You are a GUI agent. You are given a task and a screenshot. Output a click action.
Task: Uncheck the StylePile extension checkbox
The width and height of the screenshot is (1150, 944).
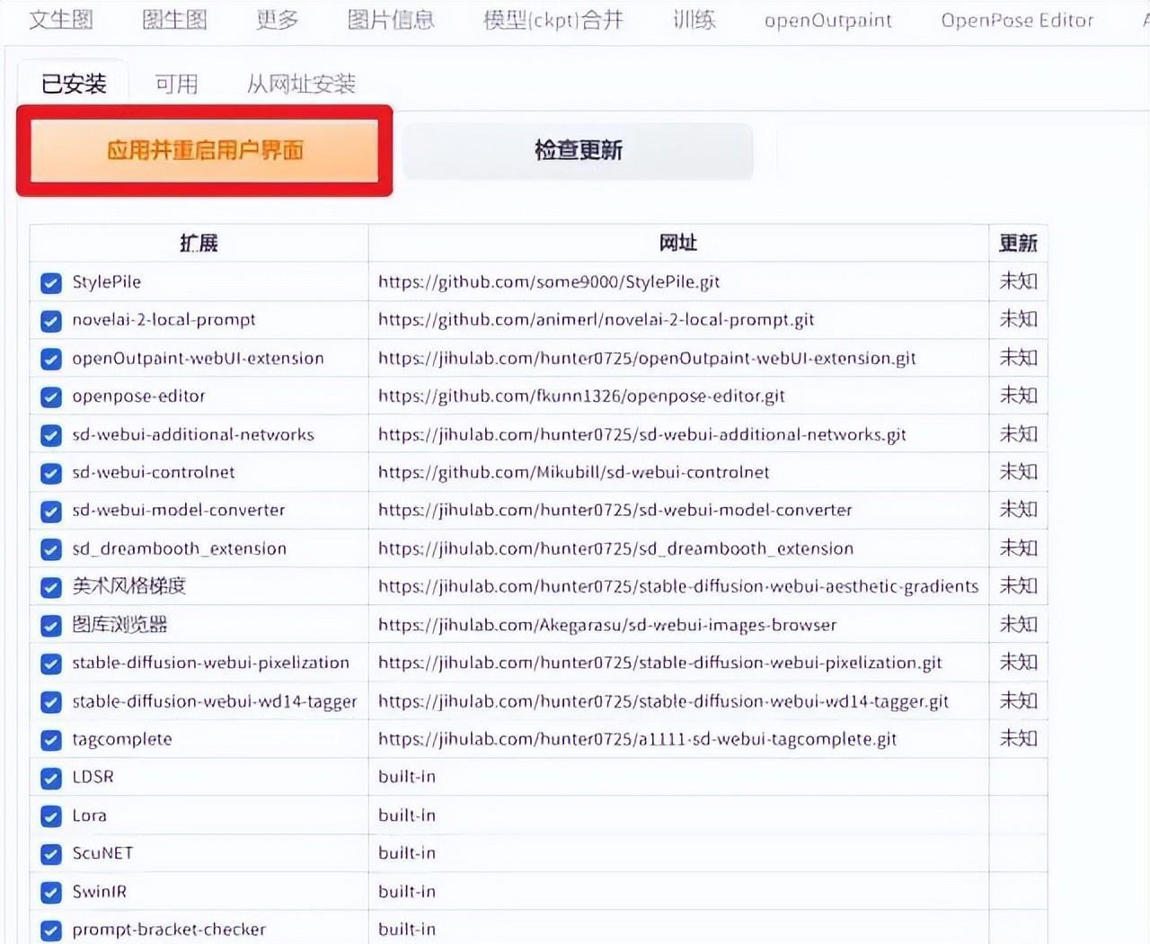(x=51, y=284)
